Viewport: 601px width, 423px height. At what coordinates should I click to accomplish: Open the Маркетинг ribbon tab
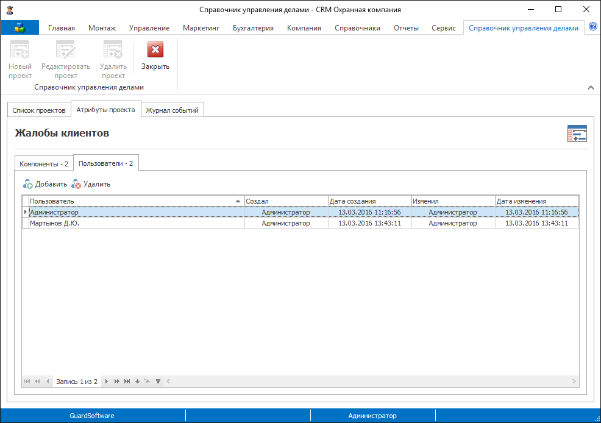tap(201, 28)
